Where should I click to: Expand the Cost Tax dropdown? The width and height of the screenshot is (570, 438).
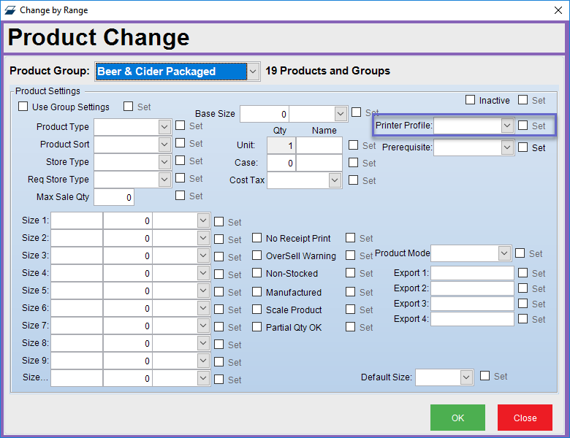pos(335,180)
